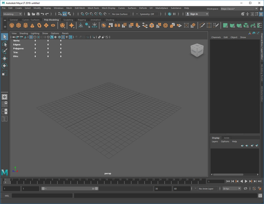This screenshot has height=204, width=264.
Task: Click the polygon torus shelf icon
Action: coord(39,25)
